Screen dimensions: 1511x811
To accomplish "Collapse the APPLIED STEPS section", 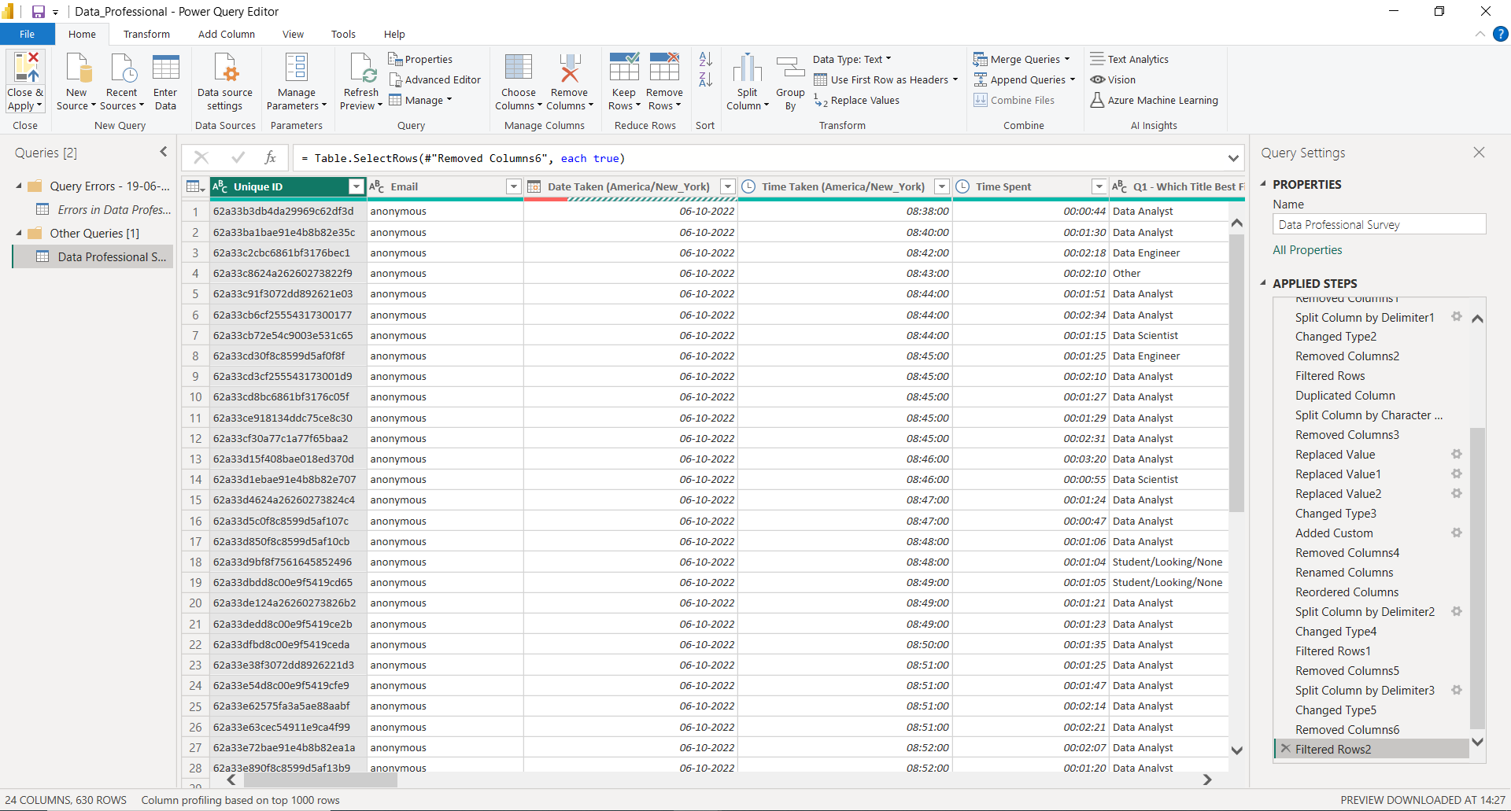I will point(1264,283).
